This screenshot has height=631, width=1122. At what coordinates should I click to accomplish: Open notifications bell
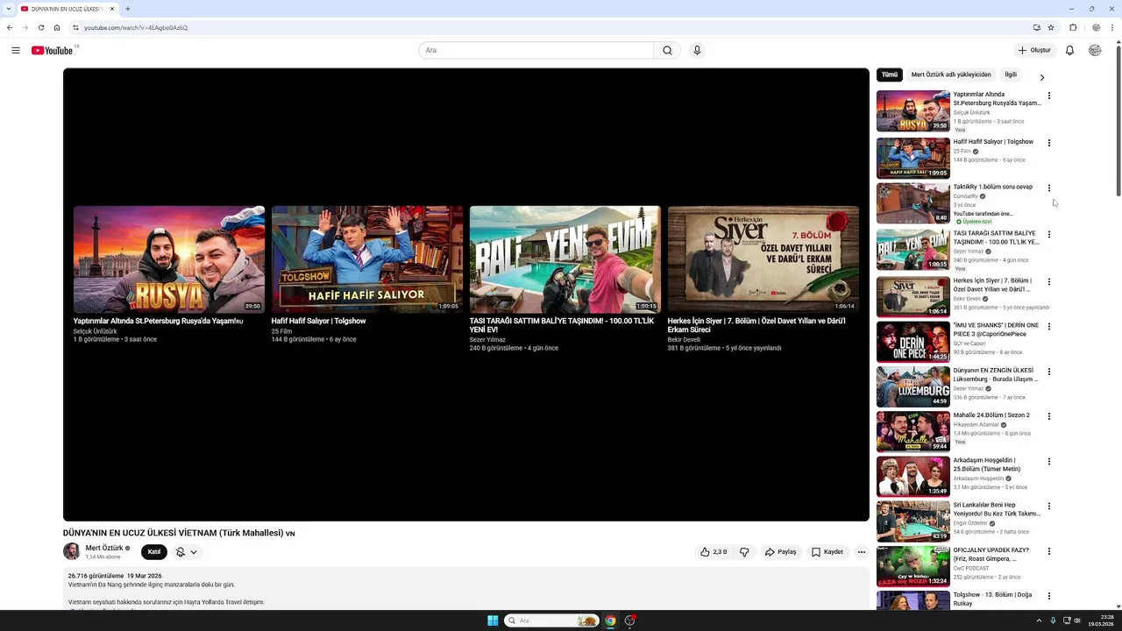tap(1069, 50)
